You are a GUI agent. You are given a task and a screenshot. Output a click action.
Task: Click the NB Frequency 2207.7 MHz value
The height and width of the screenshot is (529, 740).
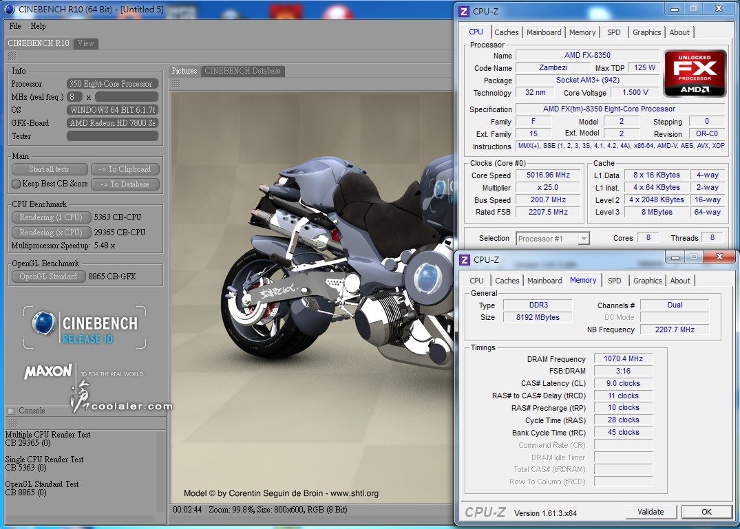(675, 330)
